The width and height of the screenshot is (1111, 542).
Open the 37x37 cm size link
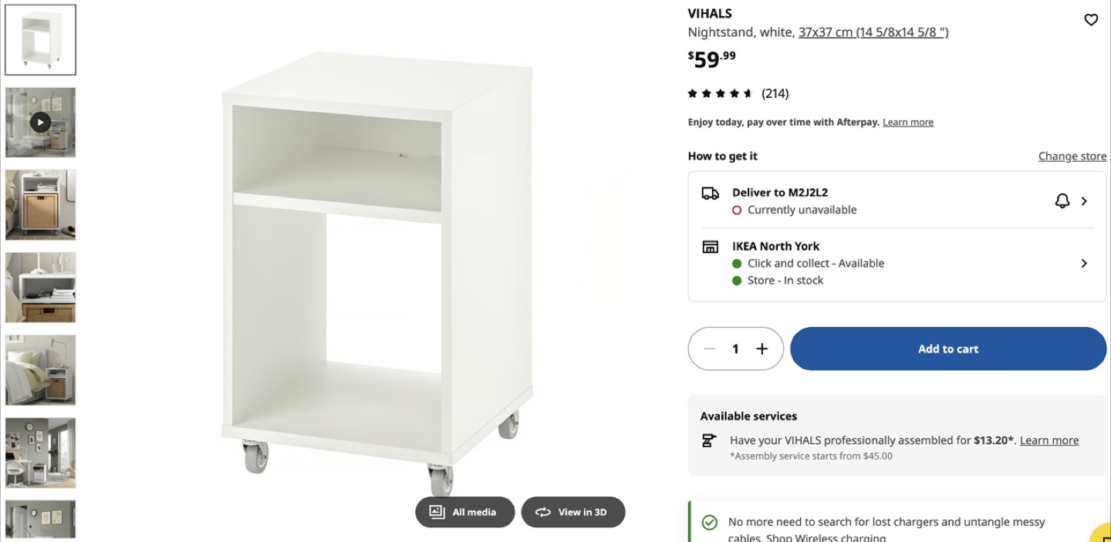click(x=873, y=32)
